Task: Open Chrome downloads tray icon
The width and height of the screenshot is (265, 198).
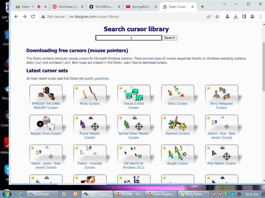Action: [x=235, y=16]
